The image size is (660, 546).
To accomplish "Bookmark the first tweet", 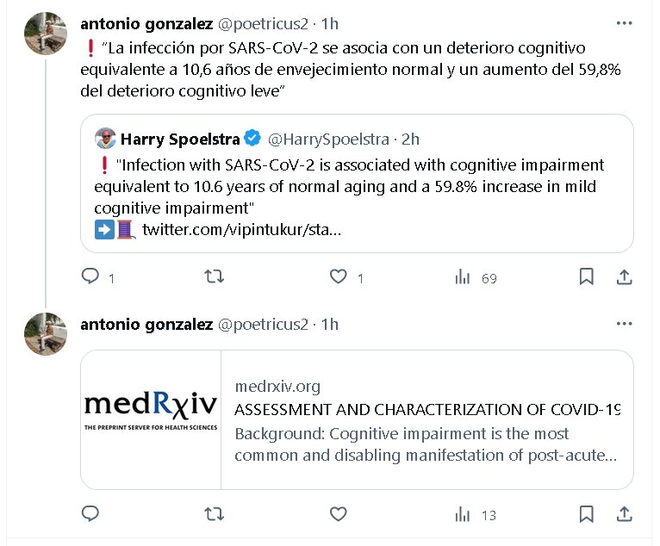I will (586, 276).
